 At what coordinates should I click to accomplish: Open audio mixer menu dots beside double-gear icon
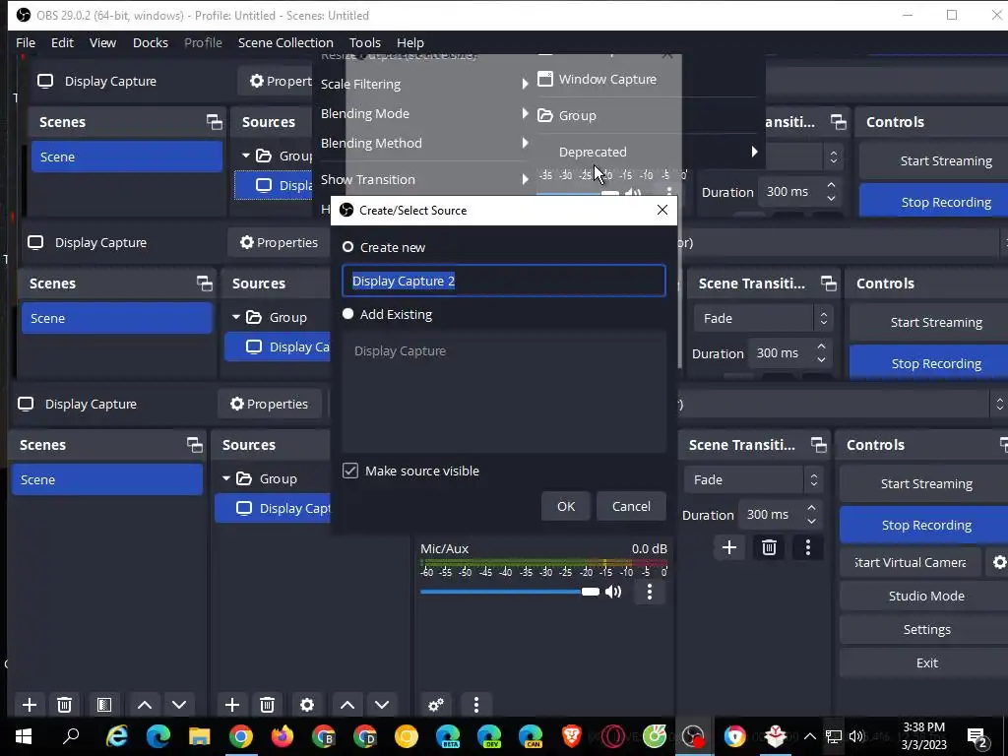point(476,705)
